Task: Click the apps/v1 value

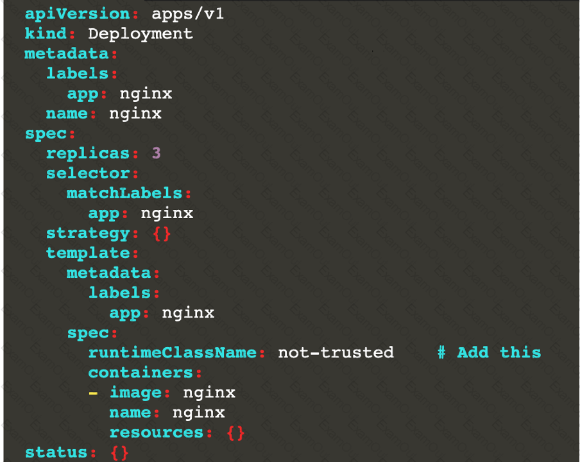Action: 187,13
